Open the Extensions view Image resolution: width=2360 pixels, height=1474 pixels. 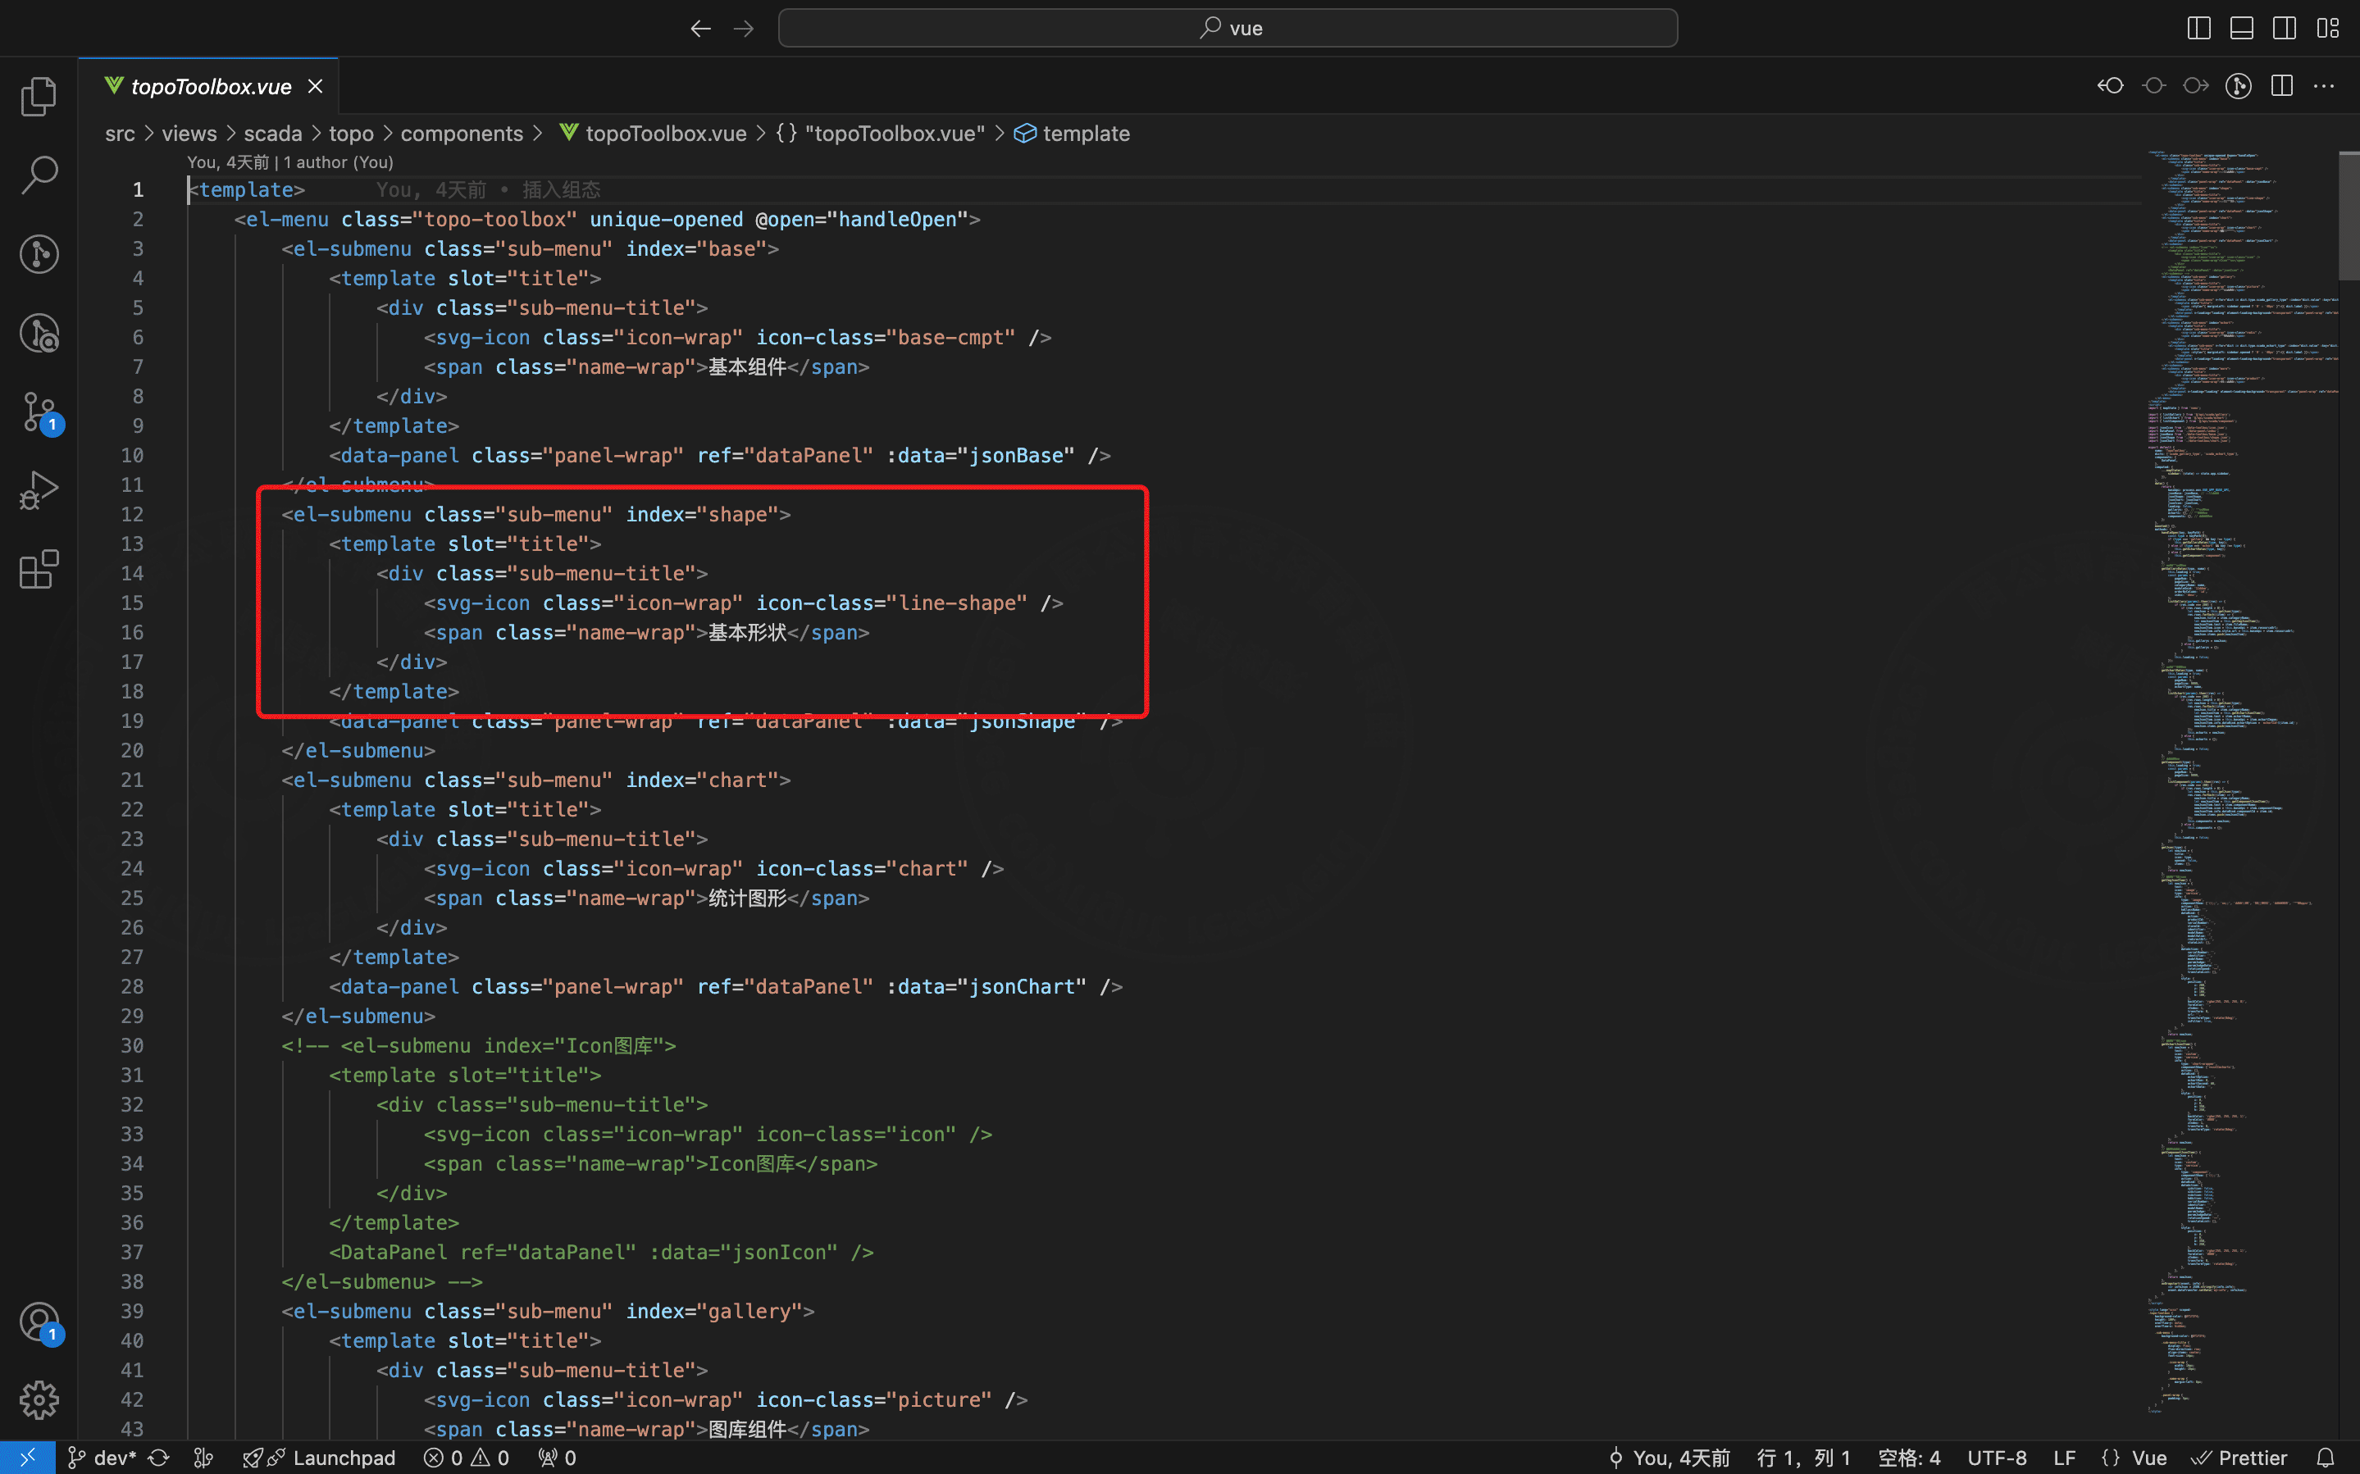[x=39, y=569]
